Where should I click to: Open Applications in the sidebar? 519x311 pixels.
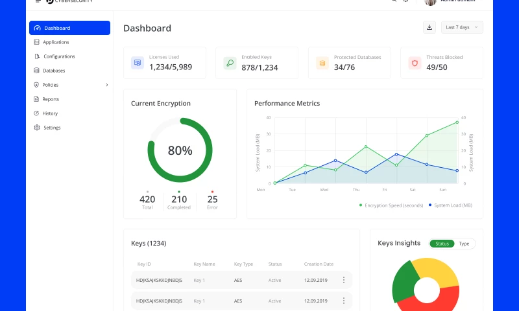tap(56, 42)
